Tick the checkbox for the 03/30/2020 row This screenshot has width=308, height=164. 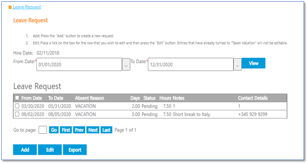(17, 106)
